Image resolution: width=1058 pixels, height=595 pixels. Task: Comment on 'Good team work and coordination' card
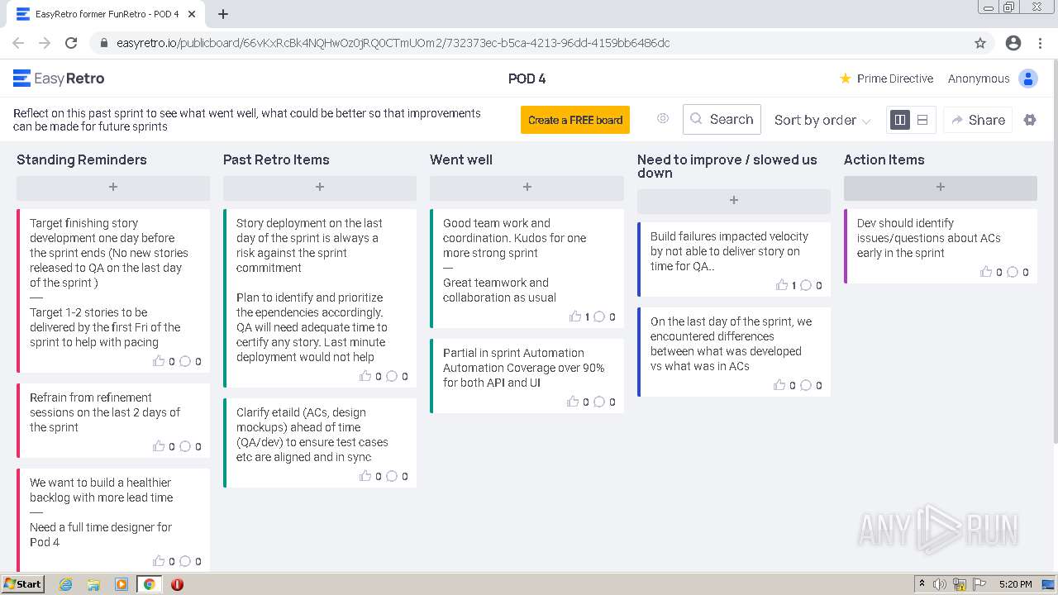point(599,317)
